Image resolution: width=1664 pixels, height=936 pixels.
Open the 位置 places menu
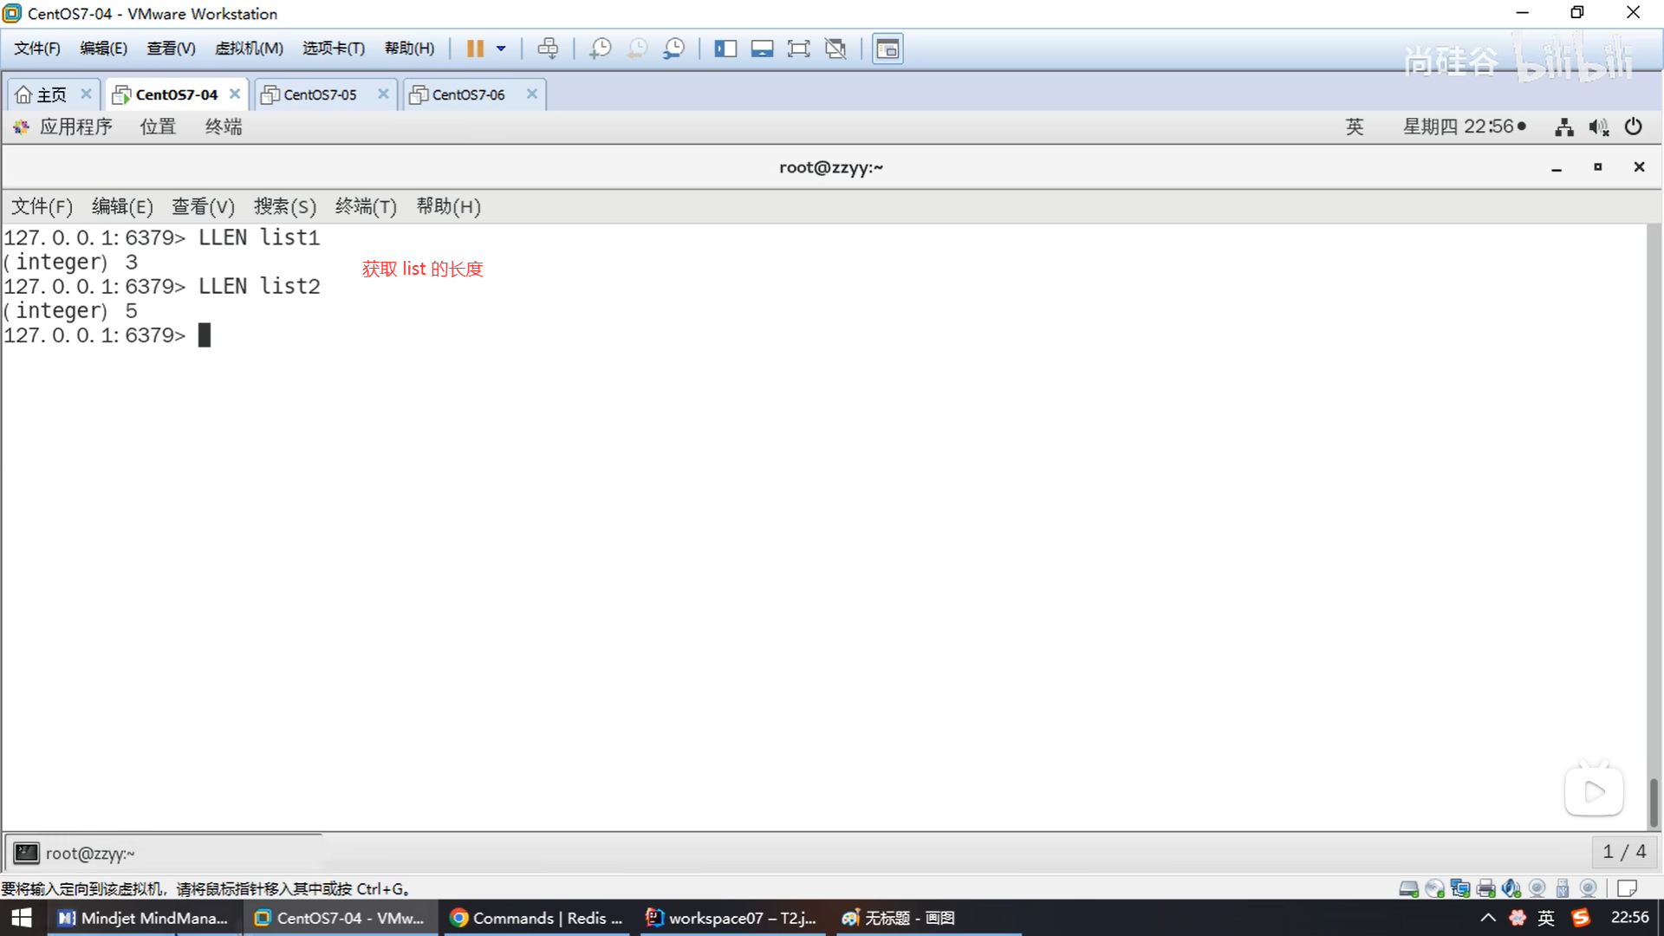click(158, 127)
